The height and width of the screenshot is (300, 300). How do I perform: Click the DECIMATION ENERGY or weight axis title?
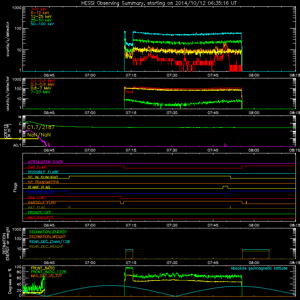click(x=6, y=243)
